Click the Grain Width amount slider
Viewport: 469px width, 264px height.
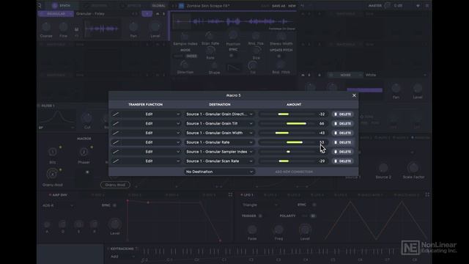(287, 133)
